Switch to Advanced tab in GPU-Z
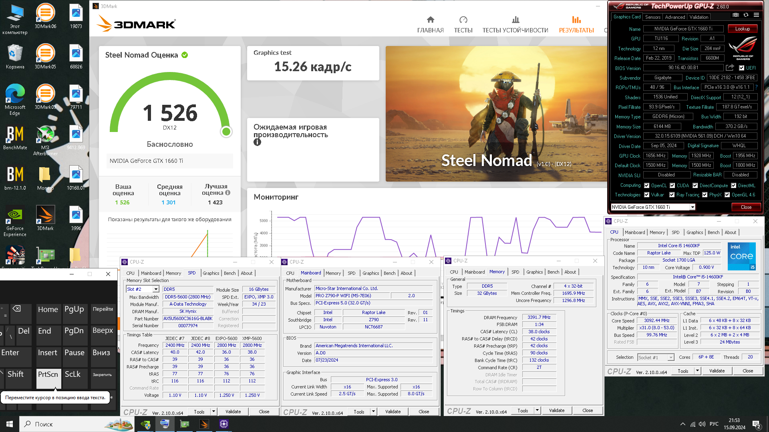The image size is (769, 432). (675, 17)
